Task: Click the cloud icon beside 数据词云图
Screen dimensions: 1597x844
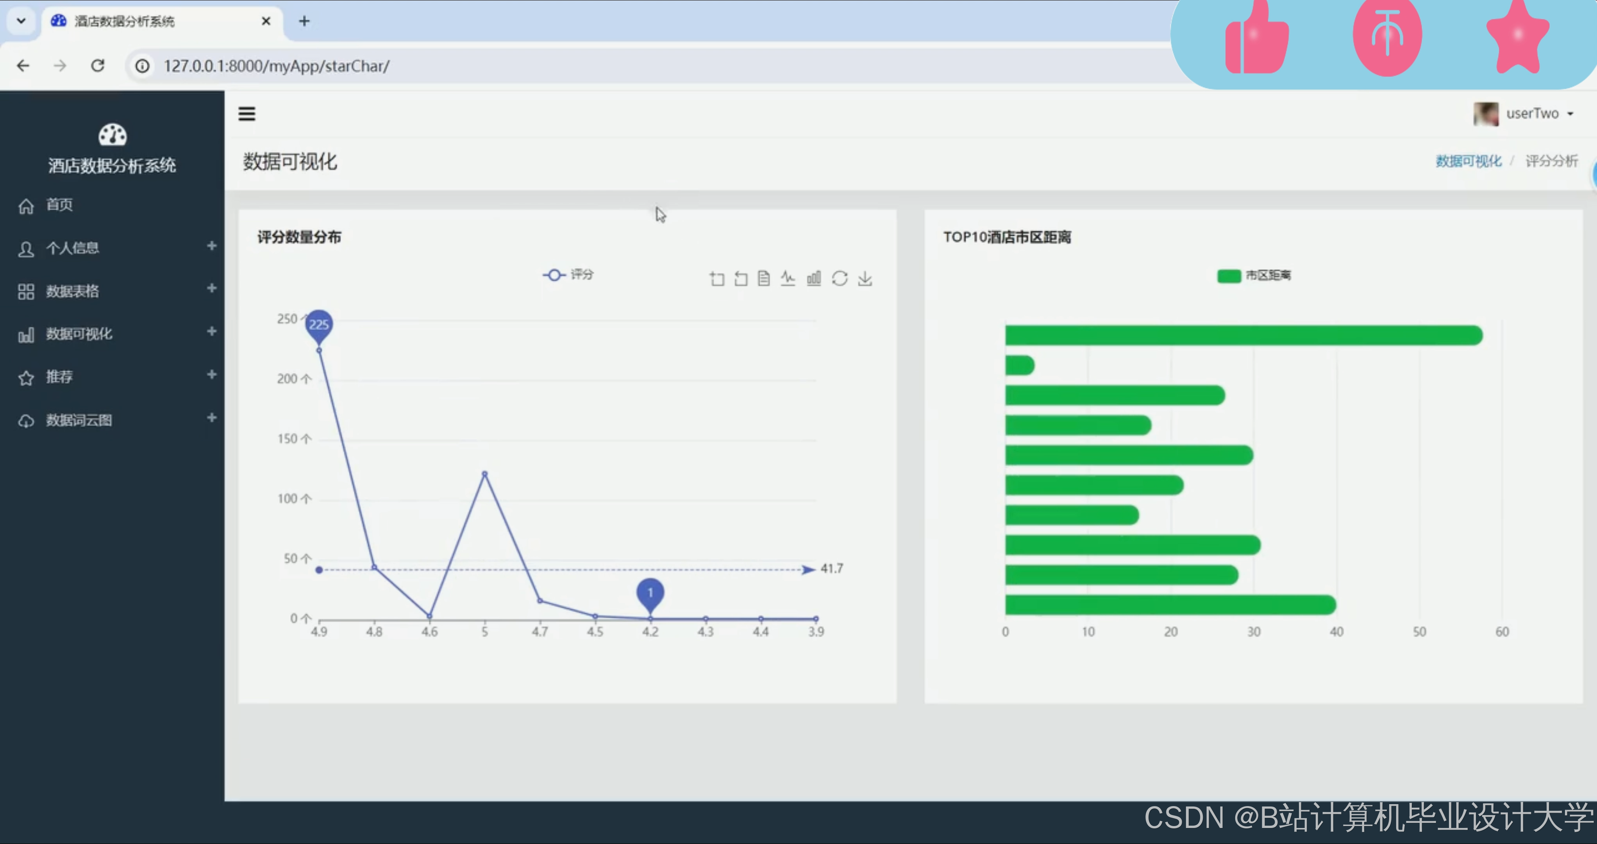Action: coord(26,421)
